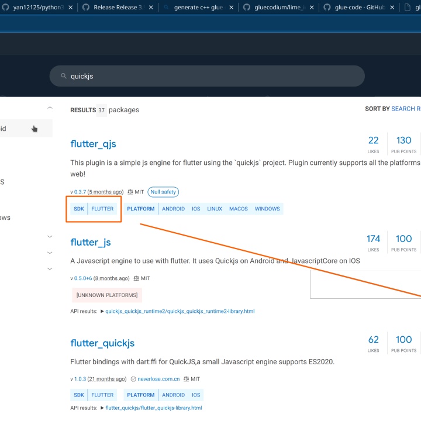
Task: Click the PLATFORM tag on flutter_qjs
Action: pos(141,209)
